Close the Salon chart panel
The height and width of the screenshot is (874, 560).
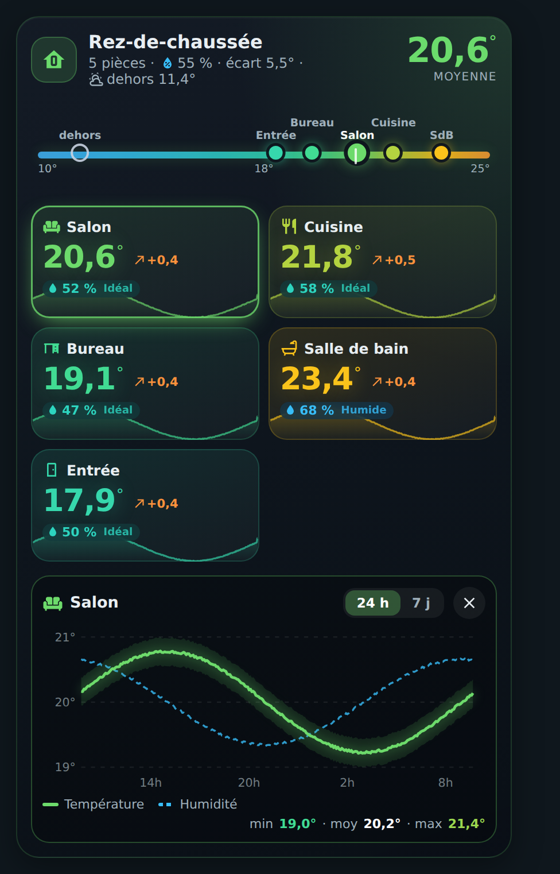pos(469,603)
